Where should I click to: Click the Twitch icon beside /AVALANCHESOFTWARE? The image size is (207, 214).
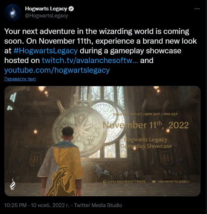point(105,181)
